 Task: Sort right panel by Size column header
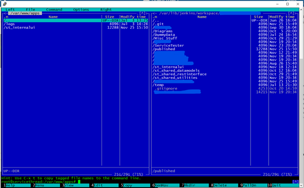[258, 17]
